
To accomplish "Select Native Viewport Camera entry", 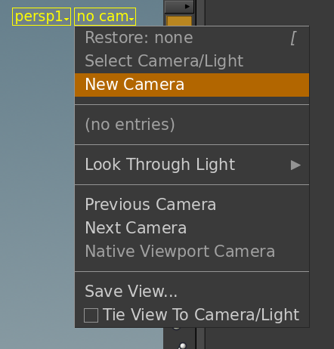I will click(192, 251).
